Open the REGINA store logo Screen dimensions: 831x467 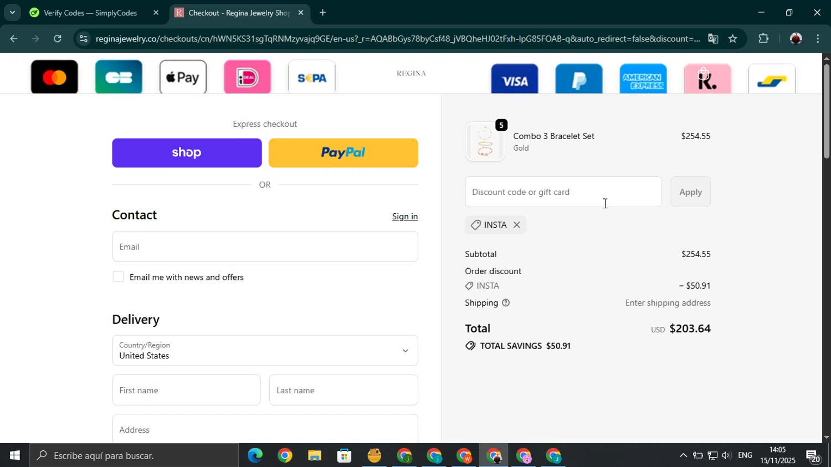pos(411,73)
